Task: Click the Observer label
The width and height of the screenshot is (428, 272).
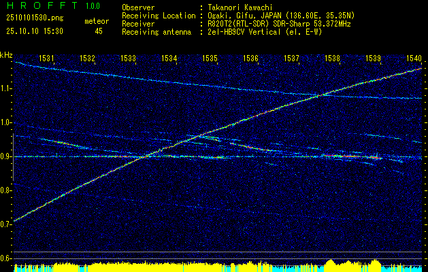Action: 138,7
